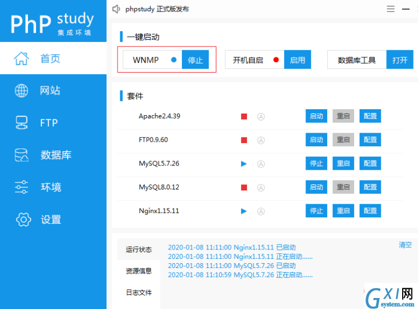The image size is (418, 309).
Task: Open the 首页 home menu
Action: pyautogui.click(x=54, y=58)
